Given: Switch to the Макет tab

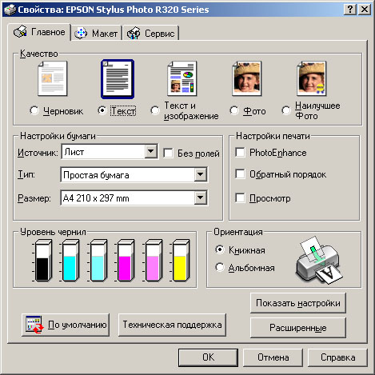Looking at the screenshot, I should point(96,34).
